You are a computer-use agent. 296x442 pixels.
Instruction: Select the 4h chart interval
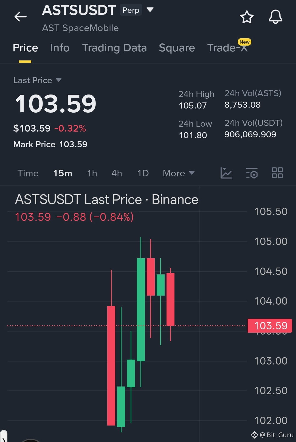(x=117, y=173)
